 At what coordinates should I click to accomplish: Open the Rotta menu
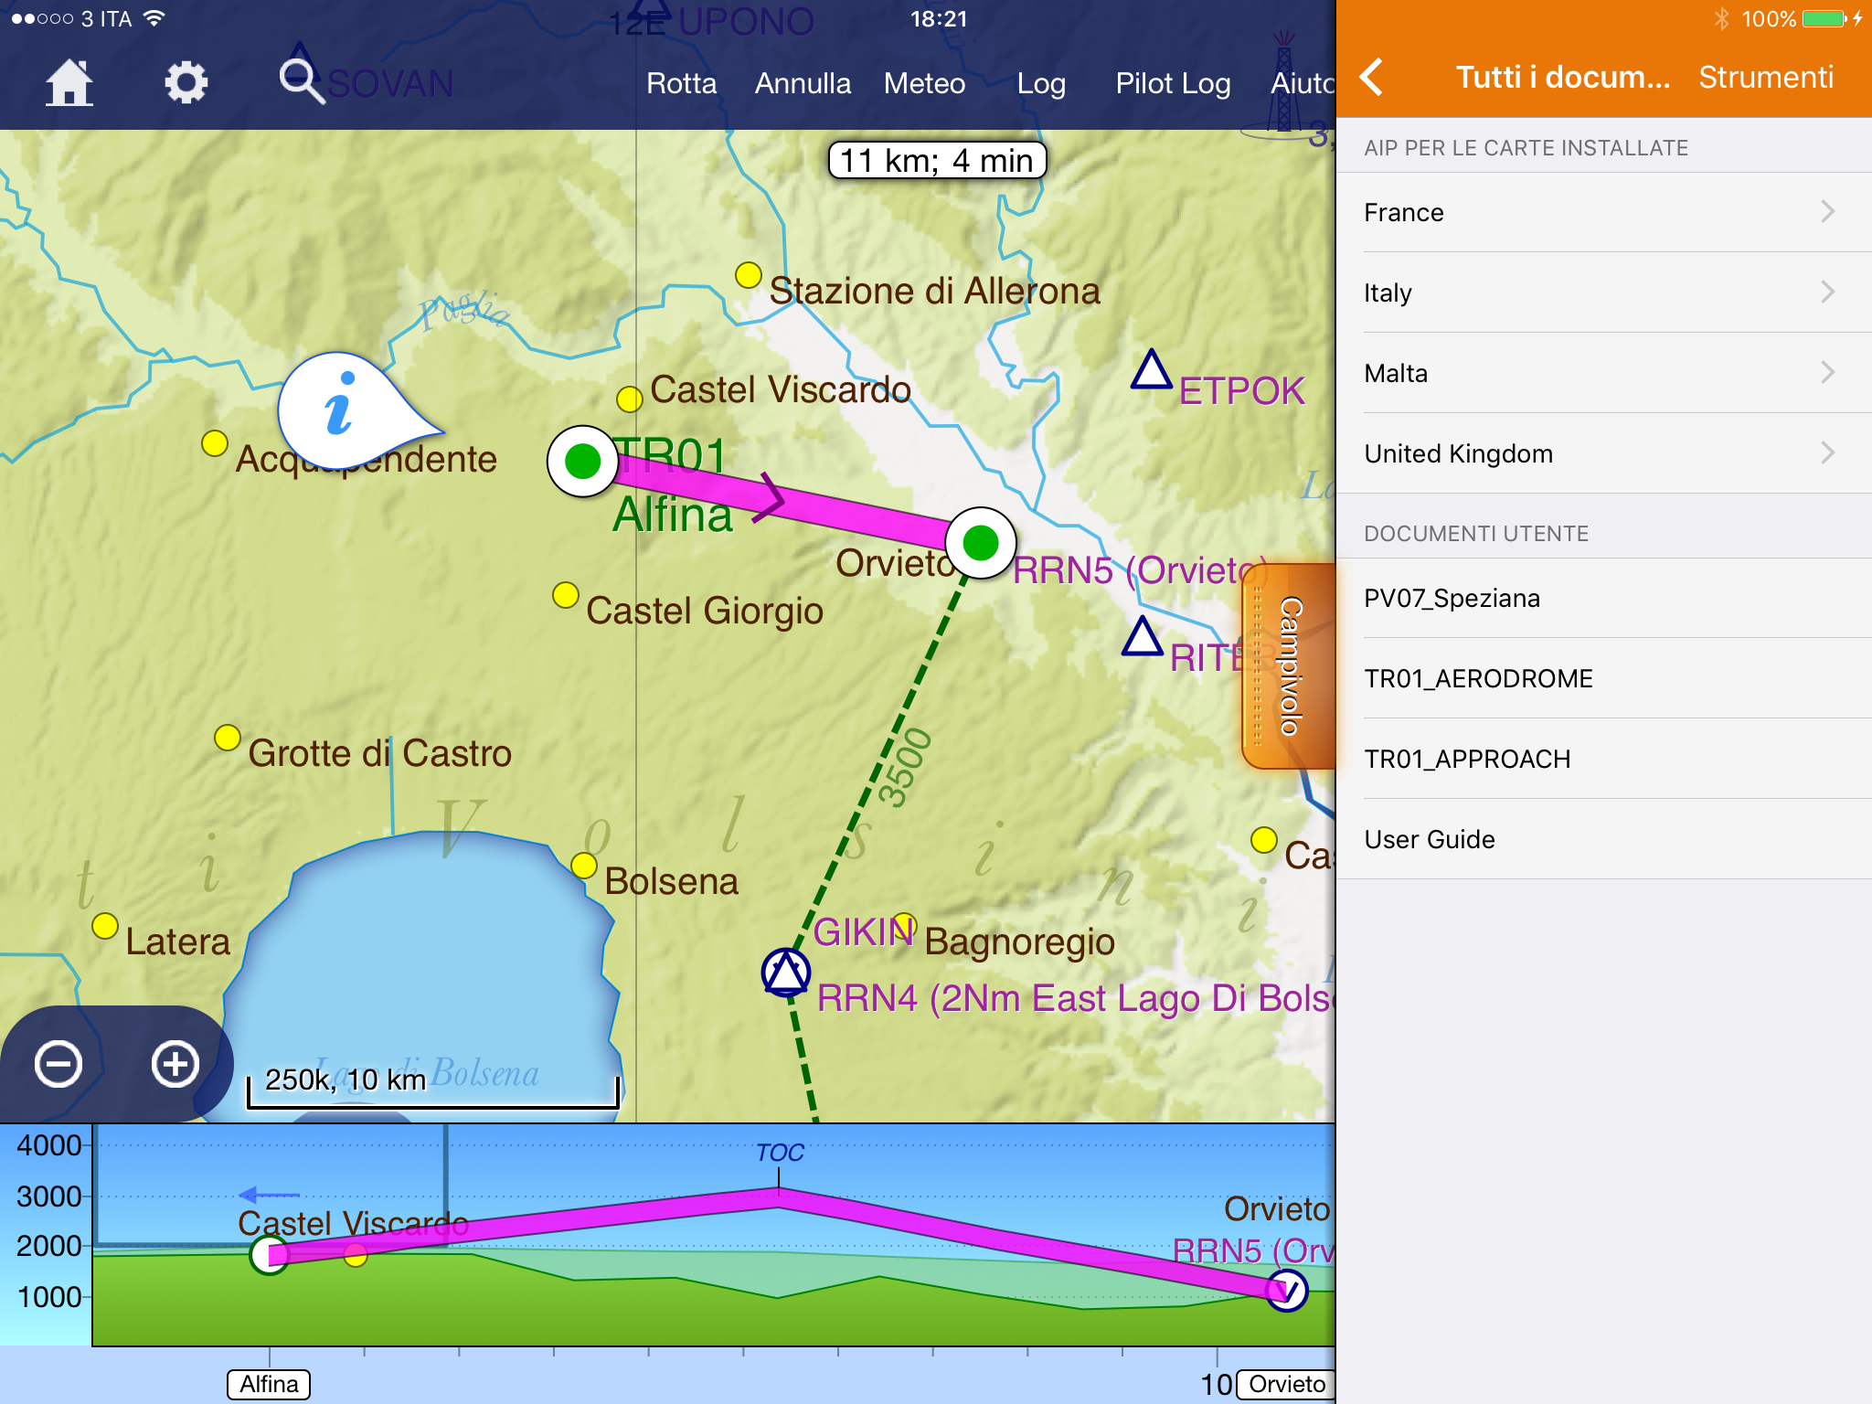[x=681, y=83]
